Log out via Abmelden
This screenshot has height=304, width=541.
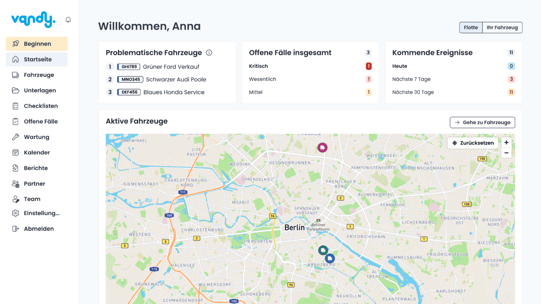coord(38,229)
